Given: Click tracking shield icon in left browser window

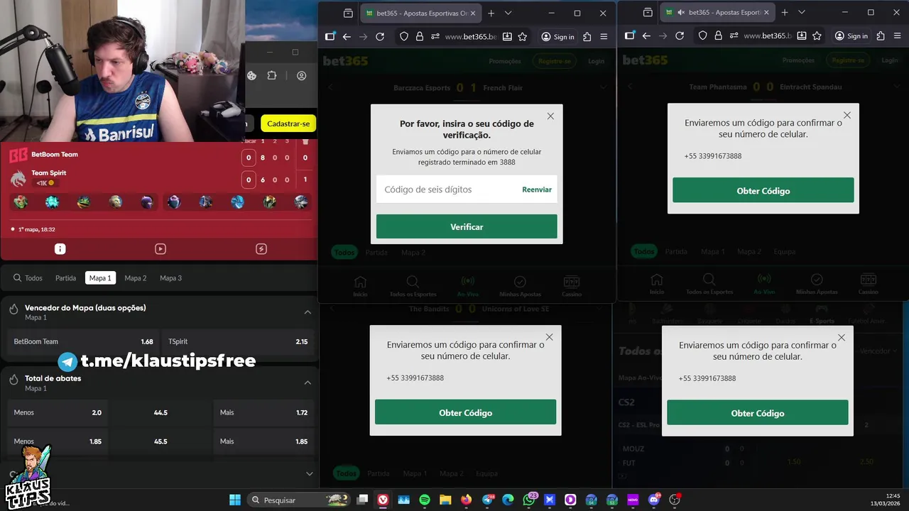Looking at the screenshot, I should (x=403, y=36).
